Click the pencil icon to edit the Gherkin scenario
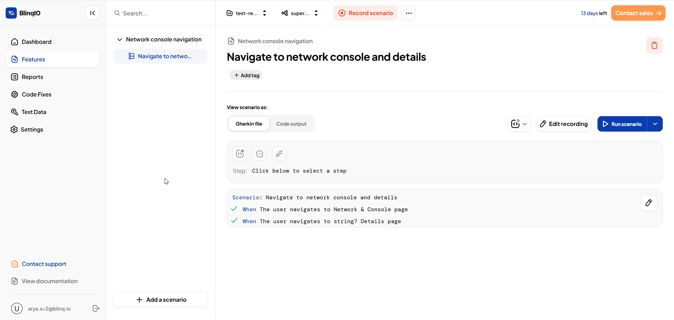Screen dimensions: 674x320 click(x=648, y=203)
